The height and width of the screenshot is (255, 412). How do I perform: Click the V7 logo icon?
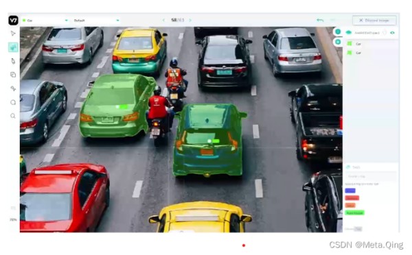13,20
